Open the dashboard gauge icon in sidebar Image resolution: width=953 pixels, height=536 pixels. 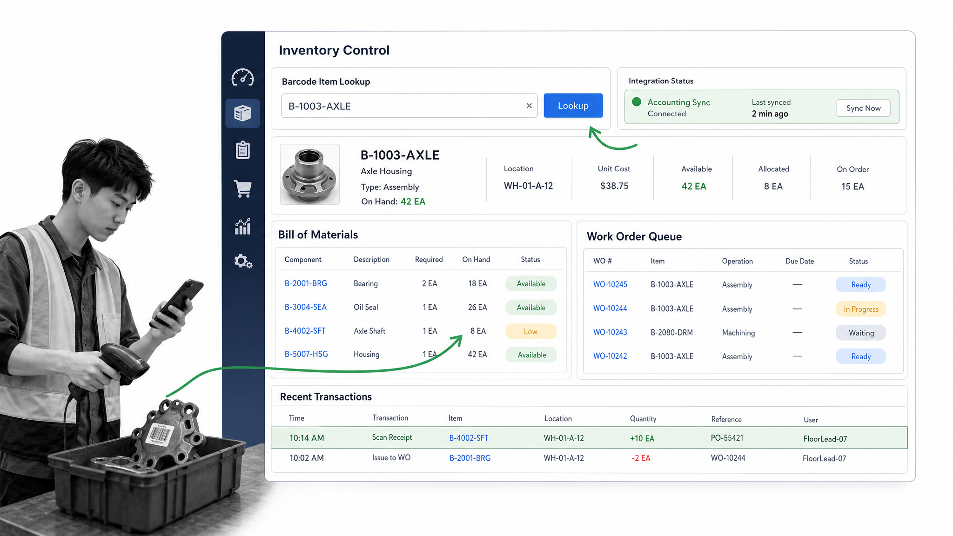tap(242, 77)
